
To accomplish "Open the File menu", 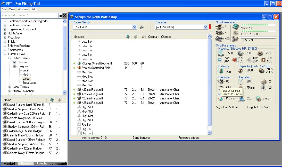I will pos(4,9).
